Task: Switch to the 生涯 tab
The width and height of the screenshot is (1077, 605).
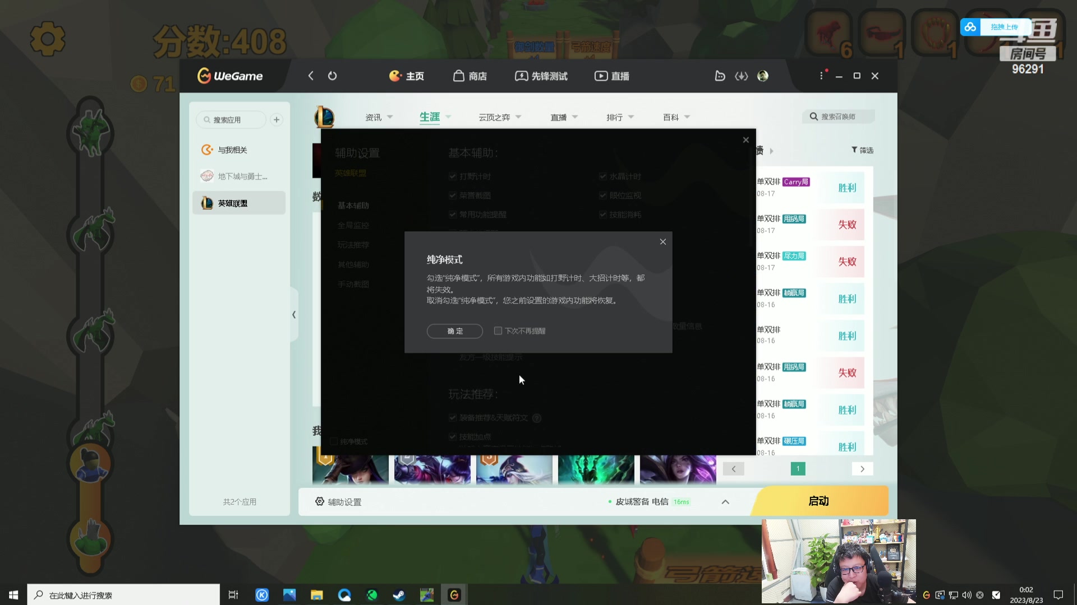Action: click(430, 117)
